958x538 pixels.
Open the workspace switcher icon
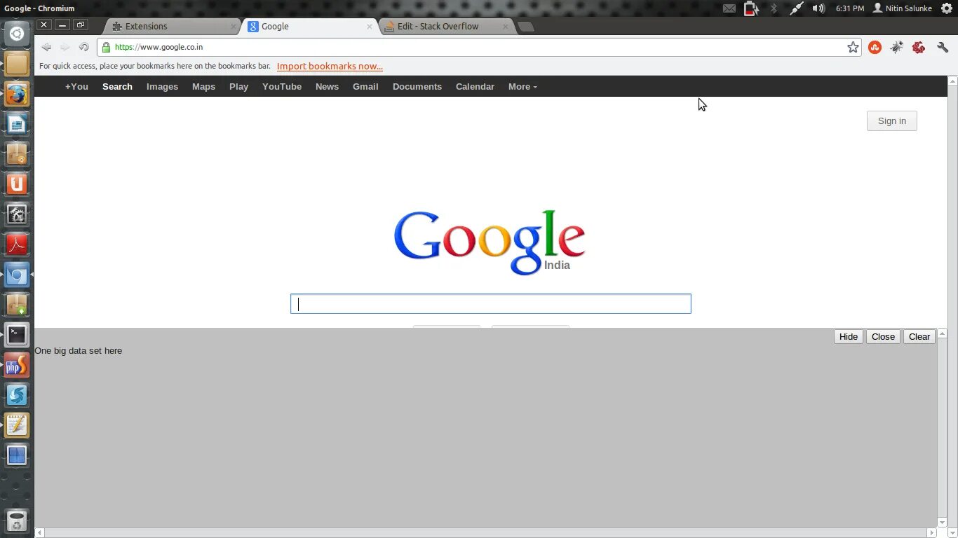[17, 455]
